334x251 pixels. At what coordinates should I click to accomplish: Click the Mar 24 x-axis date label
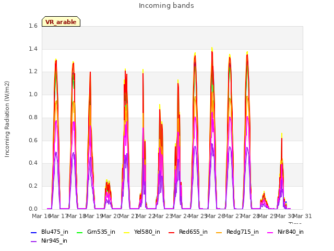(181, 216)
